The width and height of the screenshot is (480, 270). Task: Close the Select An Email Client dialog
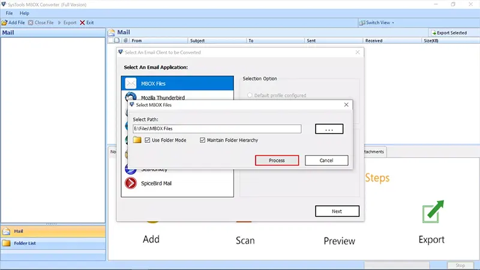pyautogui.click(x=358, y=52)
